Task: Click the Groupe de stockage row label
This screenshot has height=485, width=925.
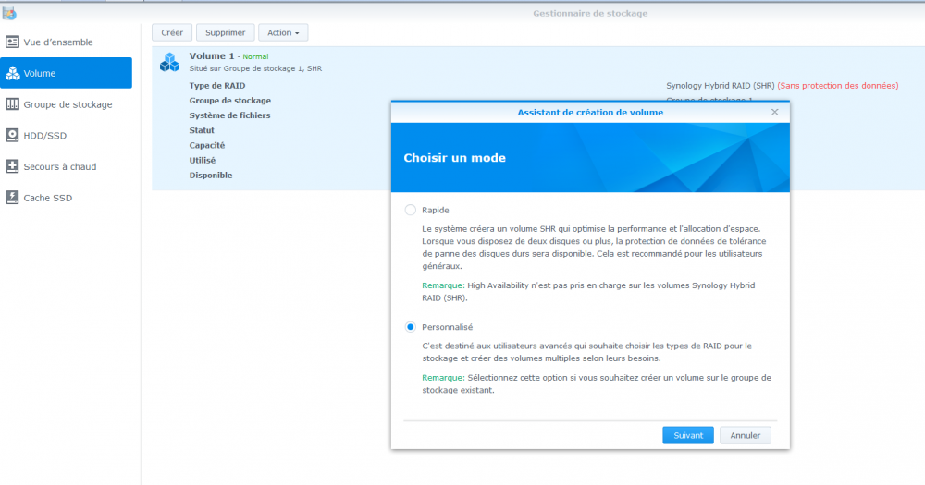Action: coord(230,101)
